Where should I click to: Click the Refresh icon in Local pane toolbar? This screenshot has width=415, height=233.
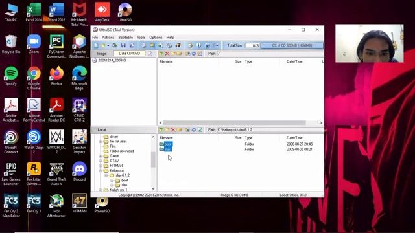[x=200, y=129]
